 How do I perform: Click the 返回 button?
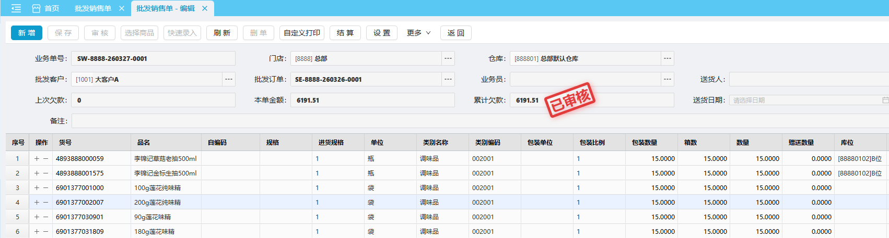click(x=456, y=33)
